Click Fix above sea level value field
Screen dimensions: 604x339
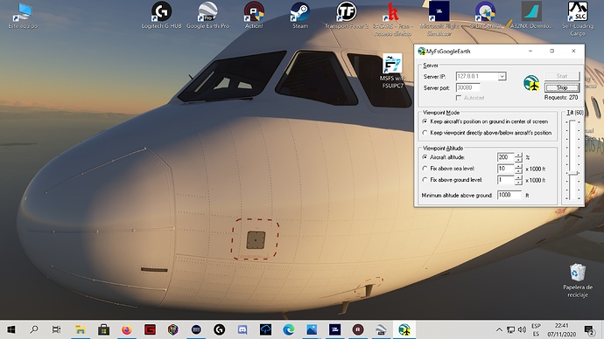[x=506, y=169]
